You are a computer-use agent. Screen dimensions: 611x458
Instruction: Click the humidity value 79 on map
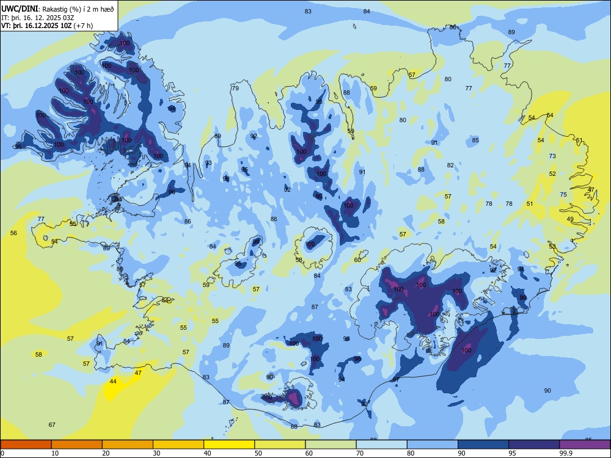[x=235, y=89]
